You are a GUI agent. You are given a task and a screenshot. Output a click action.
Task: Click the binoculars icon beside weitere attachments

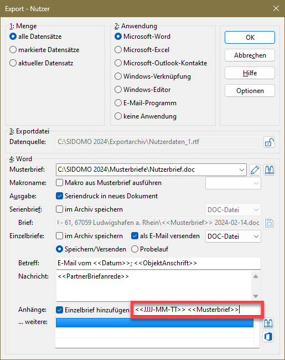coord(268,323)
